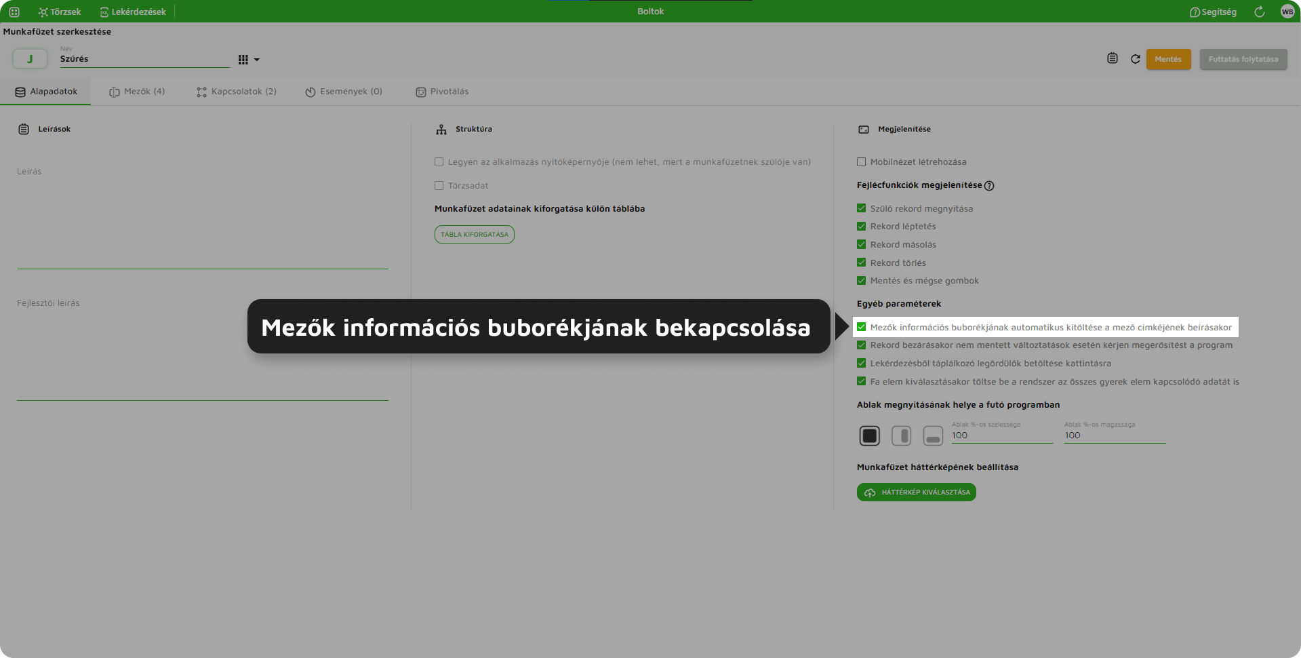The width and height of the screenshot is (1301, 658).
Task: Click the Segítség help link
Action: tap(1213, 12)
